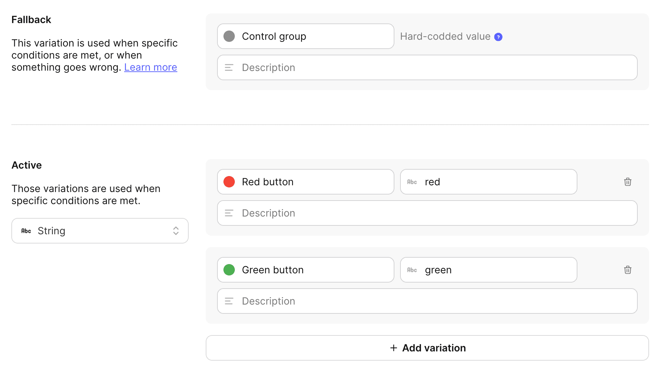Delete the Red button variation
659x372 pixels.
tap(627, 182)
